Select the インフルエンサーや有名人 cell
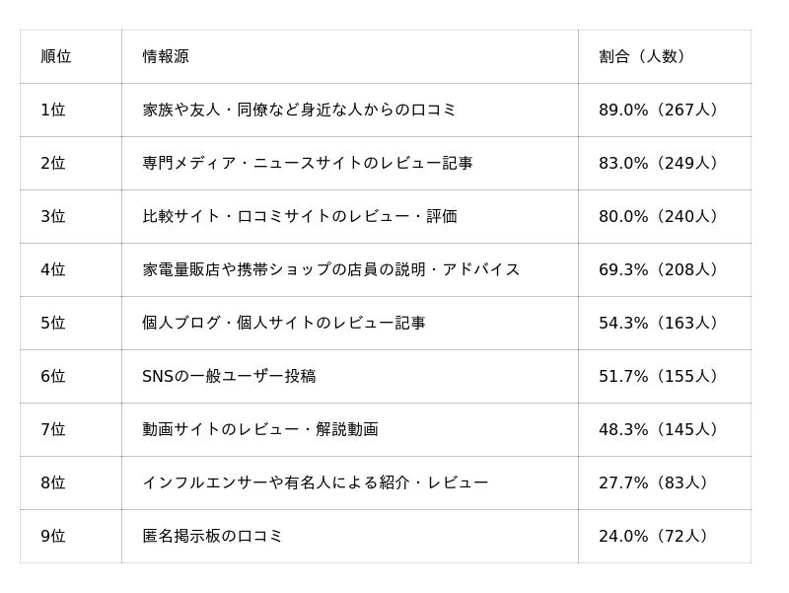This screenshot has width=789, height=593. (315, 482)
